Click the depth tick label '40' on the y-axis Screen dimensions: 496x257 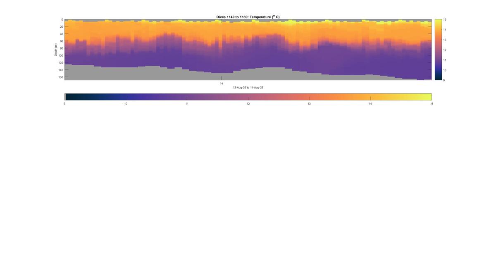point(61,34)
